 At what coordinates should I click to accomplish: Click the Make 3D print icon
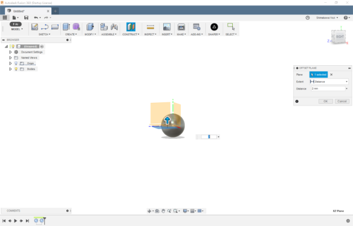[181, 27]
